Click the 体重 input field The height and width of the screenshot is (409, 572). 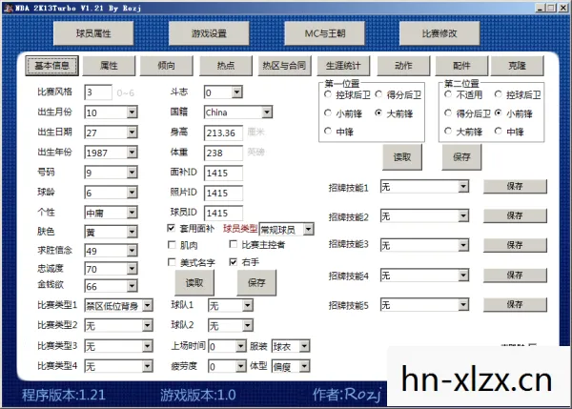[x=223, y=153]
